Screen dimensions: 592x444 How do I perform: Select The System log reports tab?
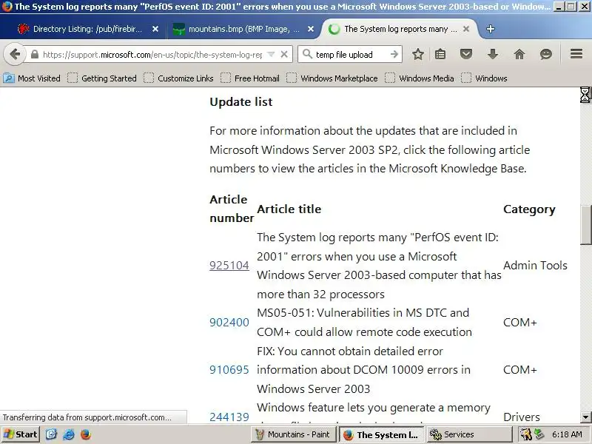[400, 29]
